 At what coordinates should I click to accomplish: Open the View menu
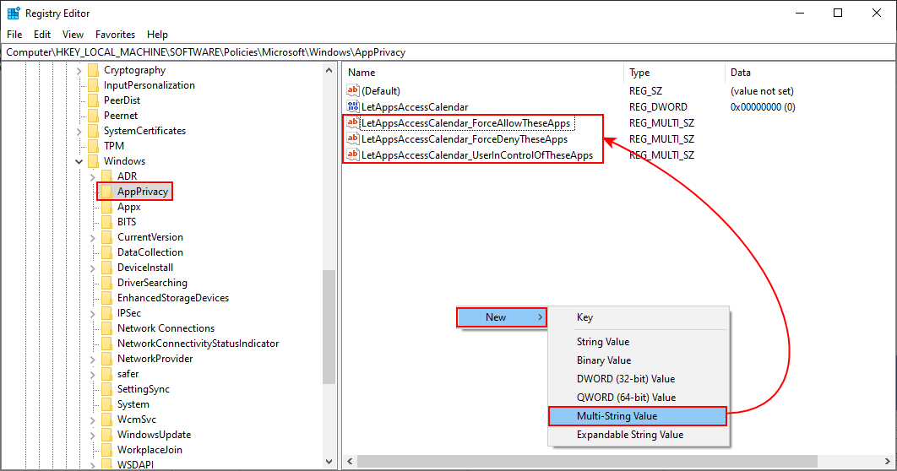click(73, 35)
